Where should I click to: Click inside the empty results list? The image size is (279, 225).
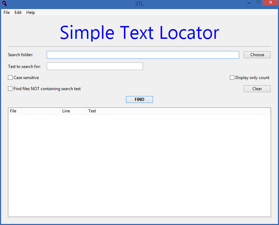pyautogui.click(x=139, y=165)
